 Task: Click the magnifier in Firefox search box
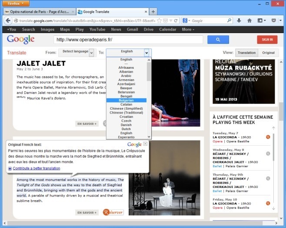pyautogui.click(x=229, y=20)
